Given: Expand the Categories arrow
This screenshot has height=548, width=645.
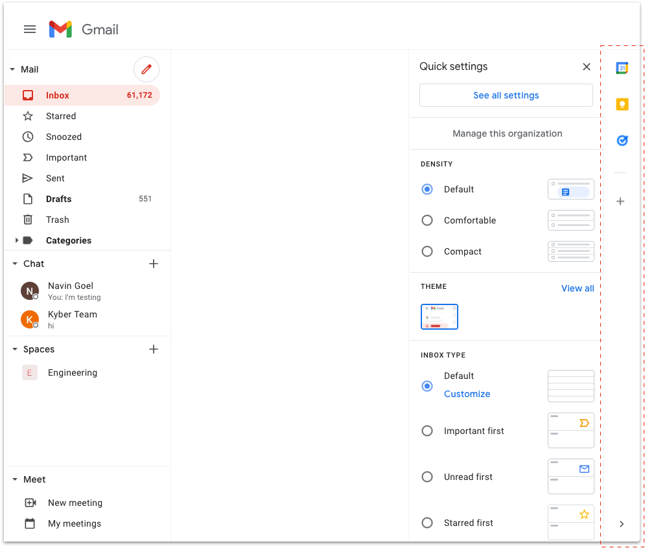Looking at the screenshot, I should point(16,240).
